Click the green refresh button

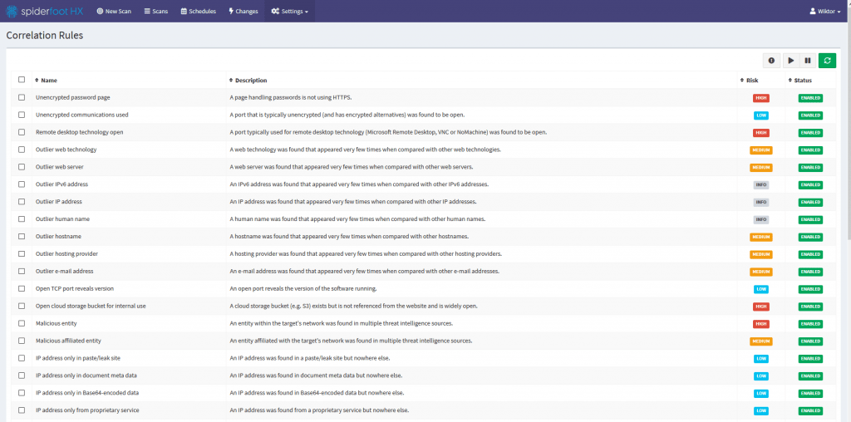[x=827, y=61]
